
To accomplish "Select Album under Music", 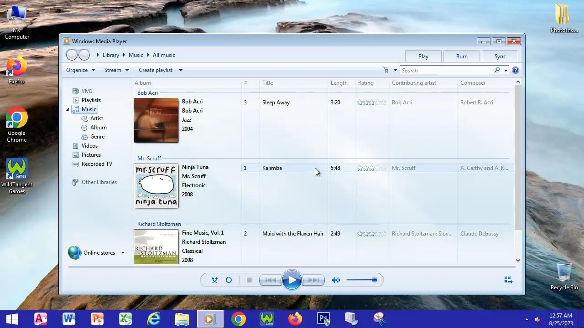I will (x=98, y=128).
